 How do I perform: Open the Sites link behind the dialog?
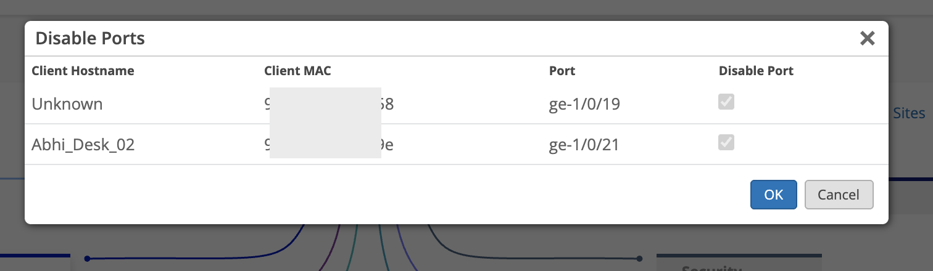909,113
